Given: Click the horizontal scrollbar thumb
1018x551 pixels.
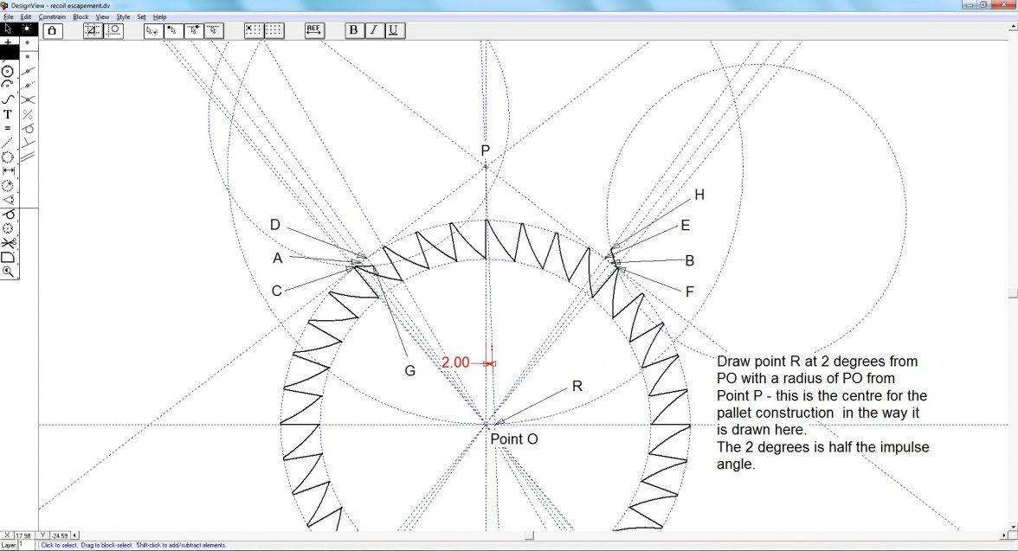Looking at the screenshot, I should pos(528,535).
